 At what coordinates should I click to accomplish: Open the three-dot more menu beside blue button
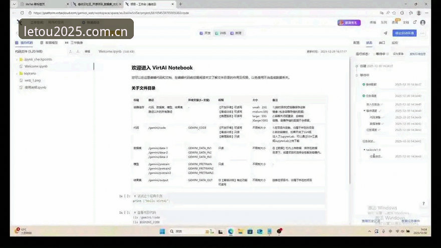(x=422, y=33)
